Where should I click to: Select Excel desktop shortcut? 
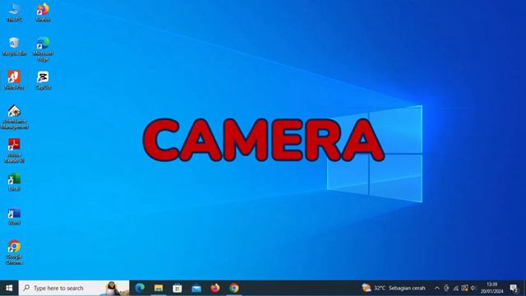tap(14, 182)
